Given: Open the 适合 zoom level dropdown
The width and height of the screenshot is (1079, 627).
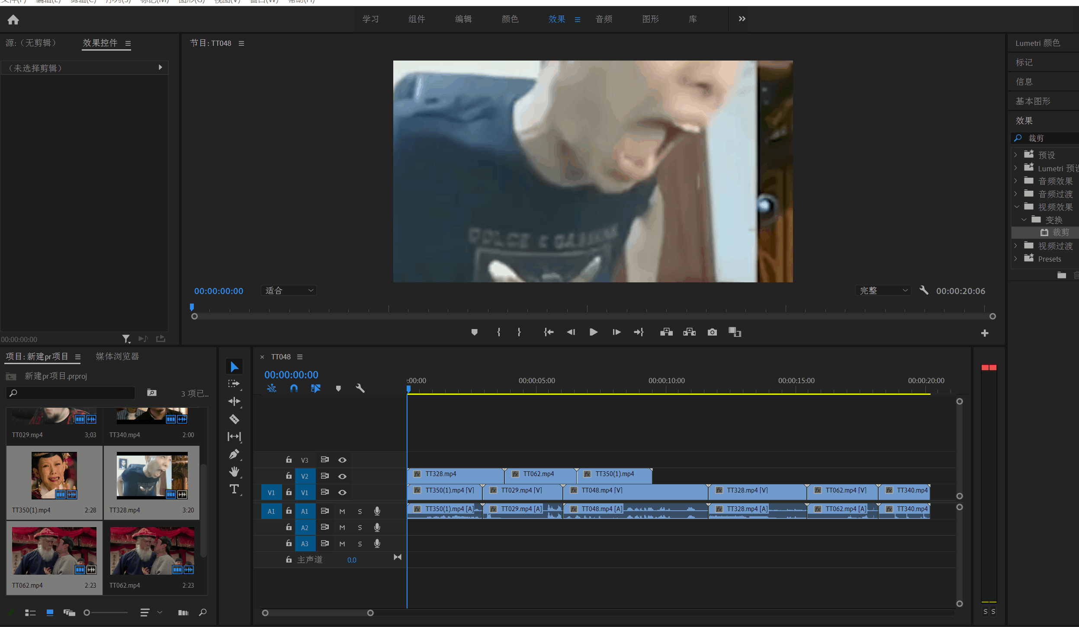Looking at the screenshot, I should coord(289,291).
